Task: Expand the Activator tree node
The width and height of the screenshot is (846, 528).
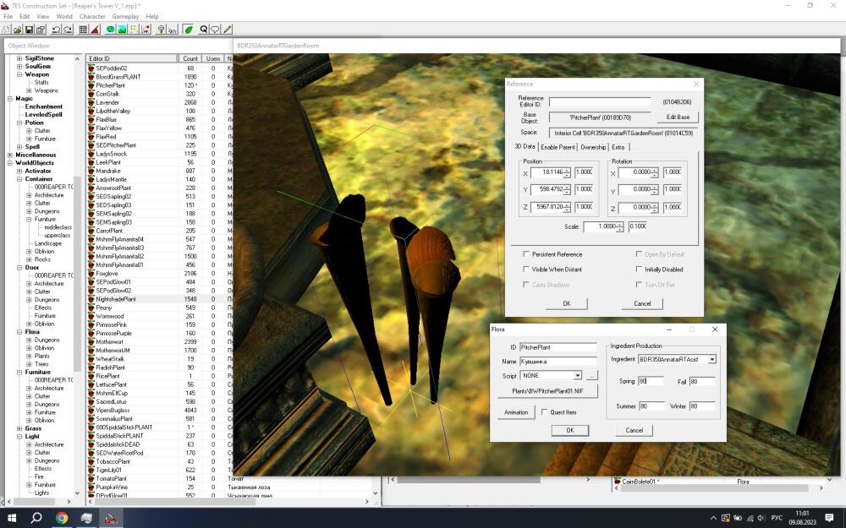Action: [x=19, y=171]
